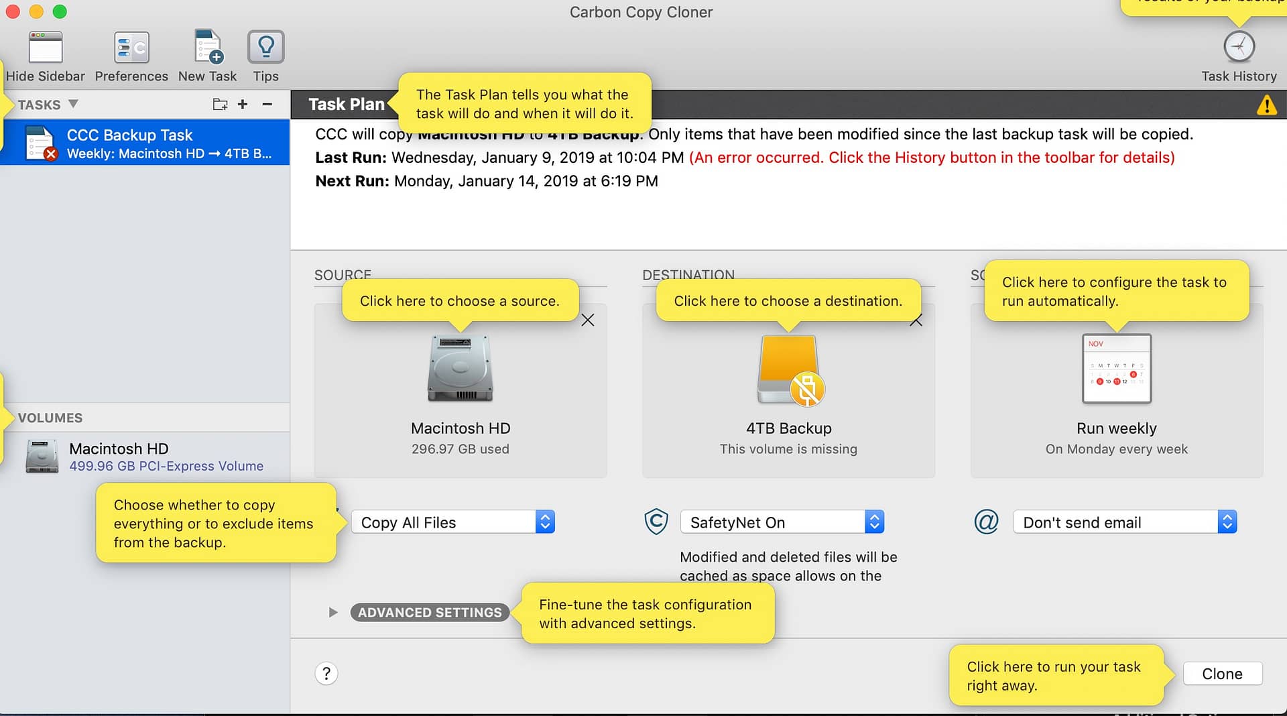Add a new task group folder
This screenshot has height=716, width=1287.
point(220,104)
